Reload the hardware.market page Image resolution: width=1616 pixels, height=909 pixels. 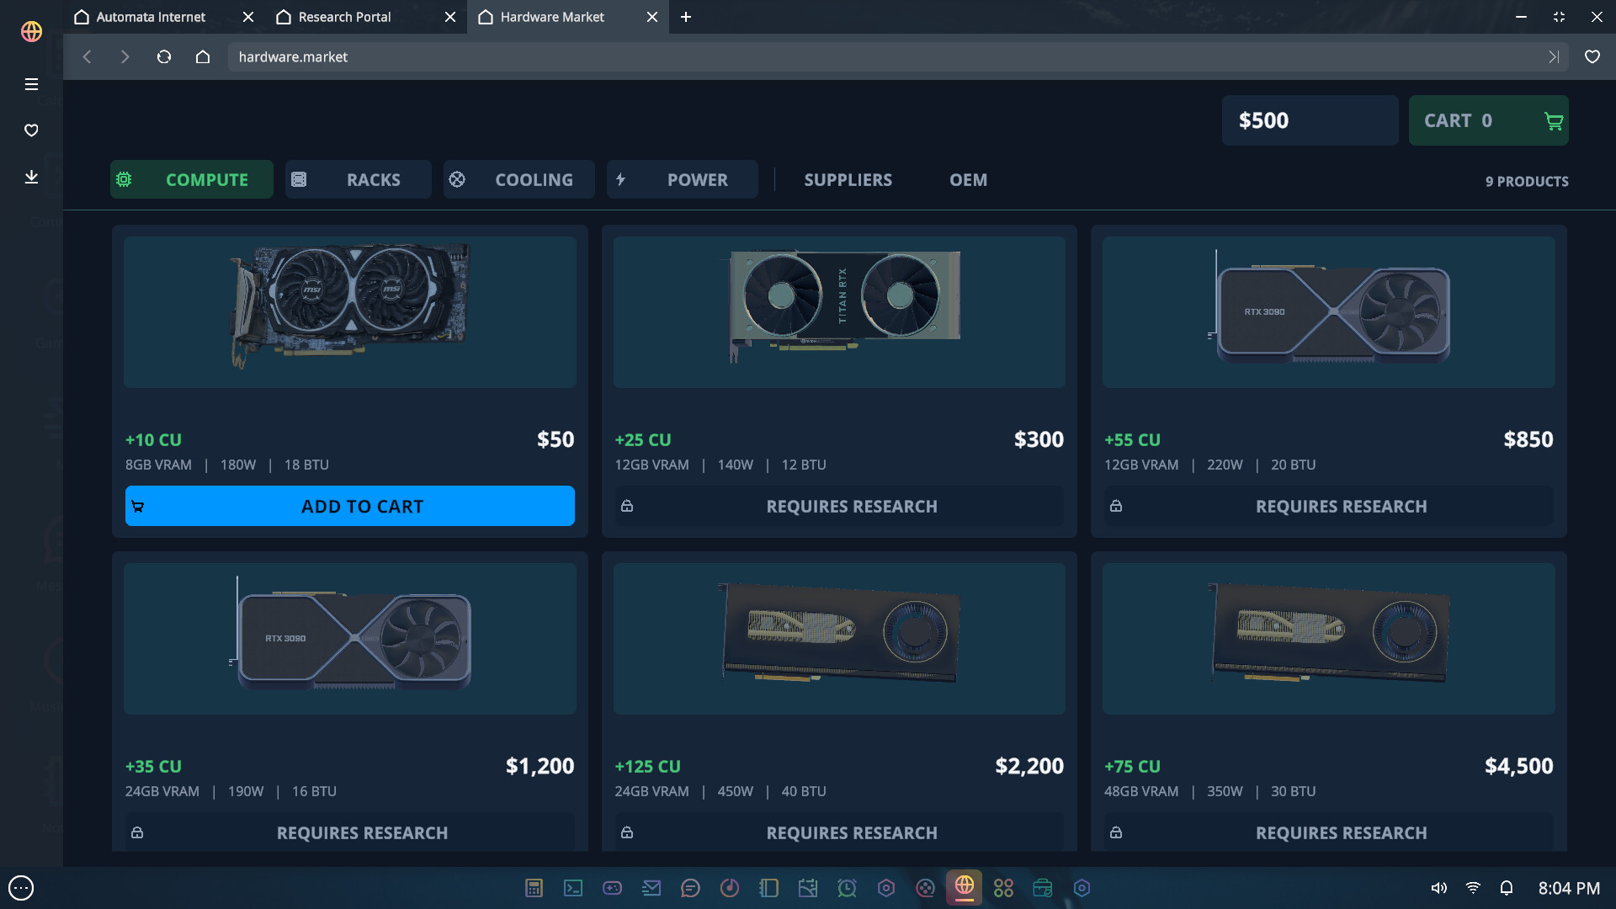click(164, 56)
